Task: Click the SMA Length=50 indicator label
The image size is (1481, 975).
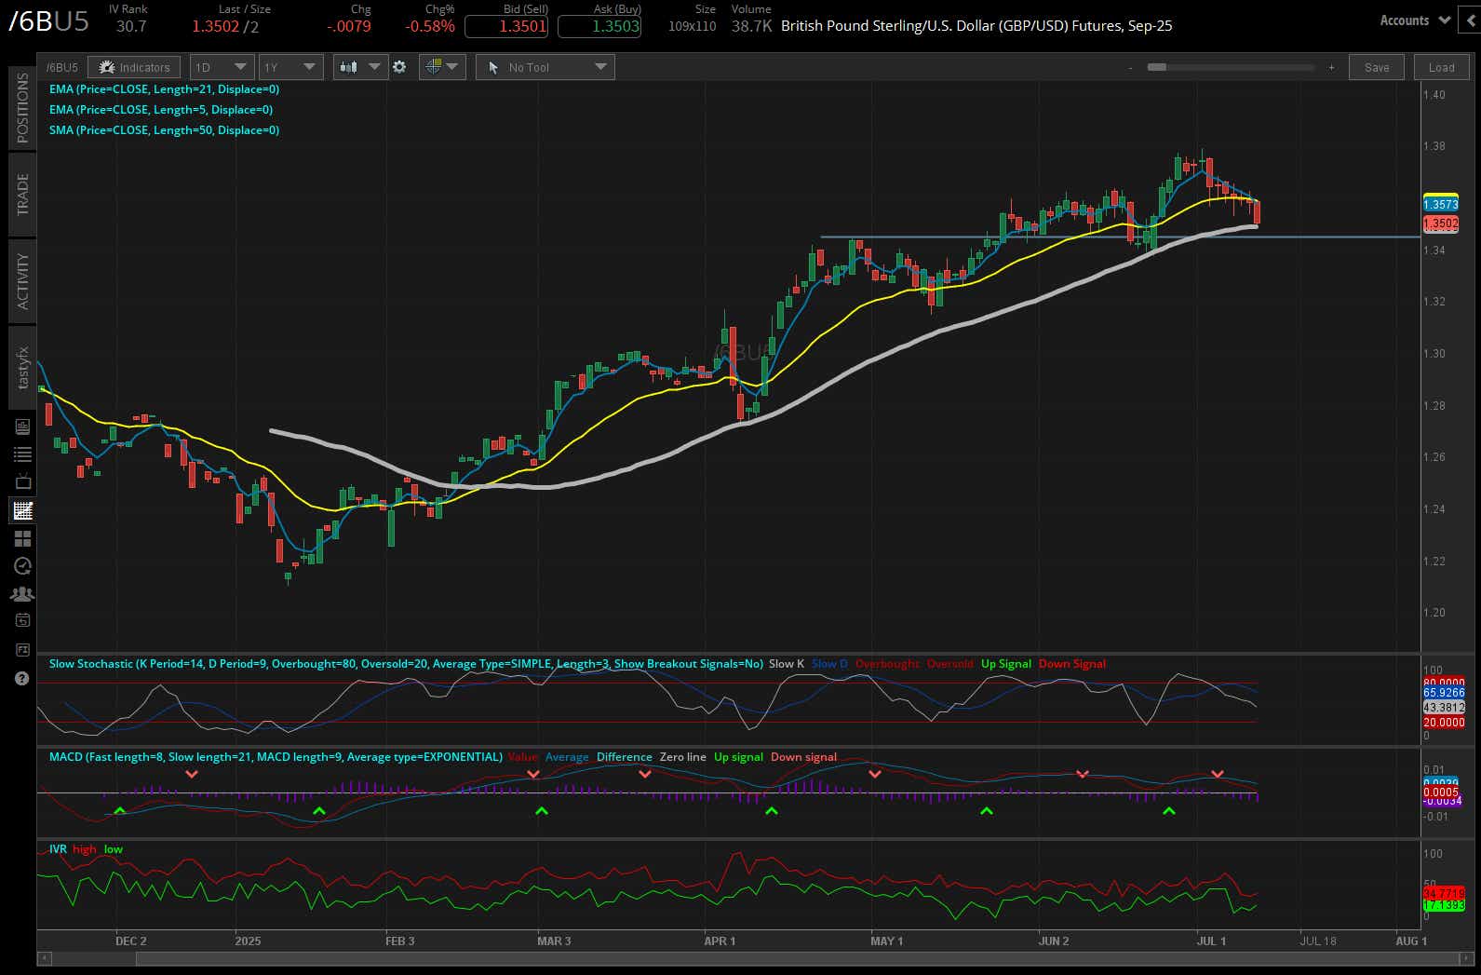Action: click(164, 130)
